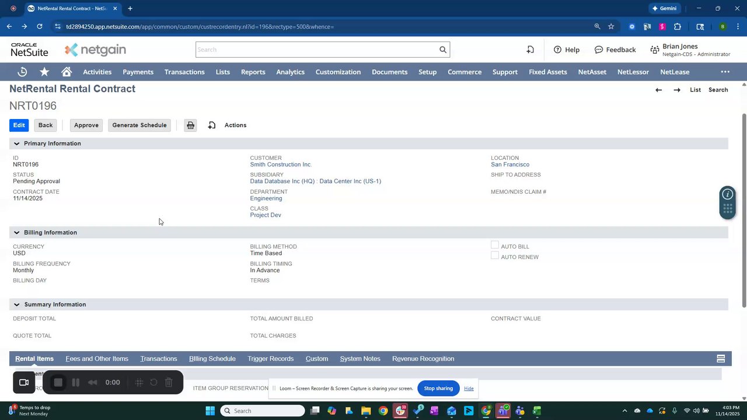
Task: Click the new-record icon next to Actions
Action: (212, 125)
